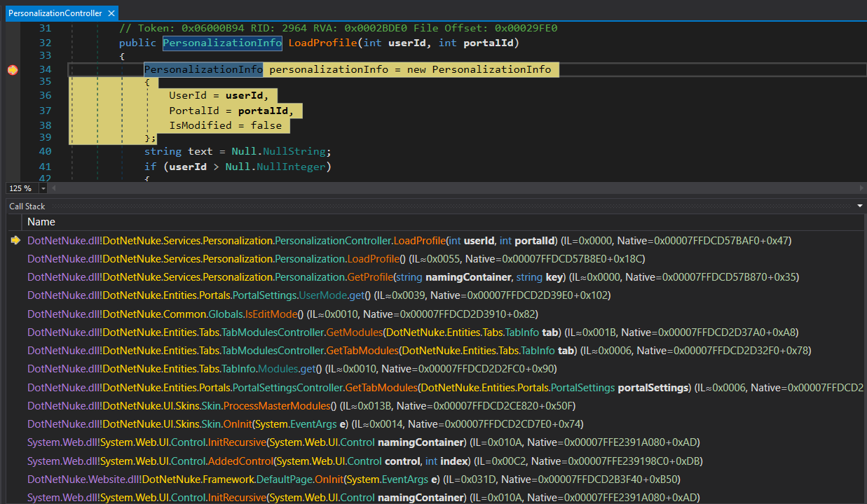This screenshot has height=504, width=867.
Task: Click the Call Stack panel title
Action: click(27, 206)
